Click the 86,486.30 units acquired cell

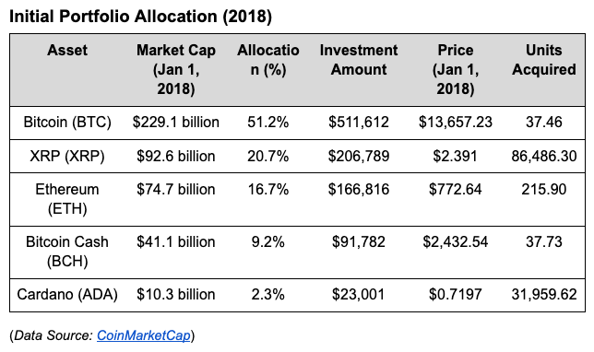(x=544, y=156)
